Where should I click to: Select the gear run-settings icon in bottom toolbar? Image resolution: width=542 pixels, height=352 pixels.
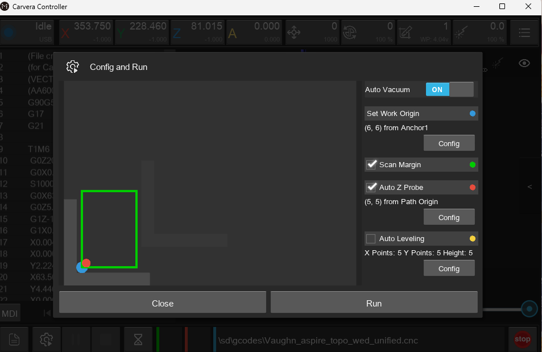45,339
